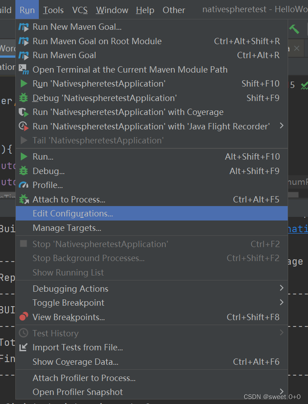Open the Other menu

(173, 10)
